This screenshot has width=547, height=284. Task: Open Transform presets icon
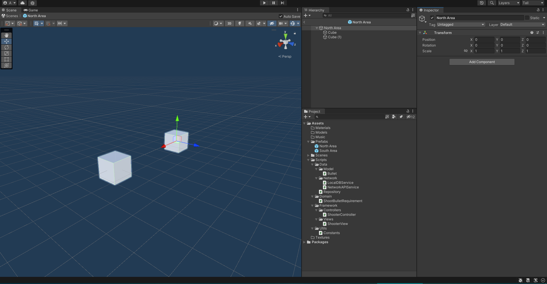click(538, 33)
